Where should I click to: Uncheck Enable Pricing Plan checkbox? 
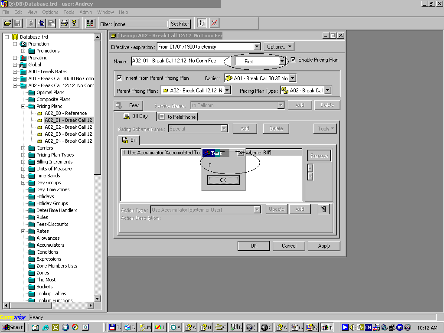click(x=294, y=60)
